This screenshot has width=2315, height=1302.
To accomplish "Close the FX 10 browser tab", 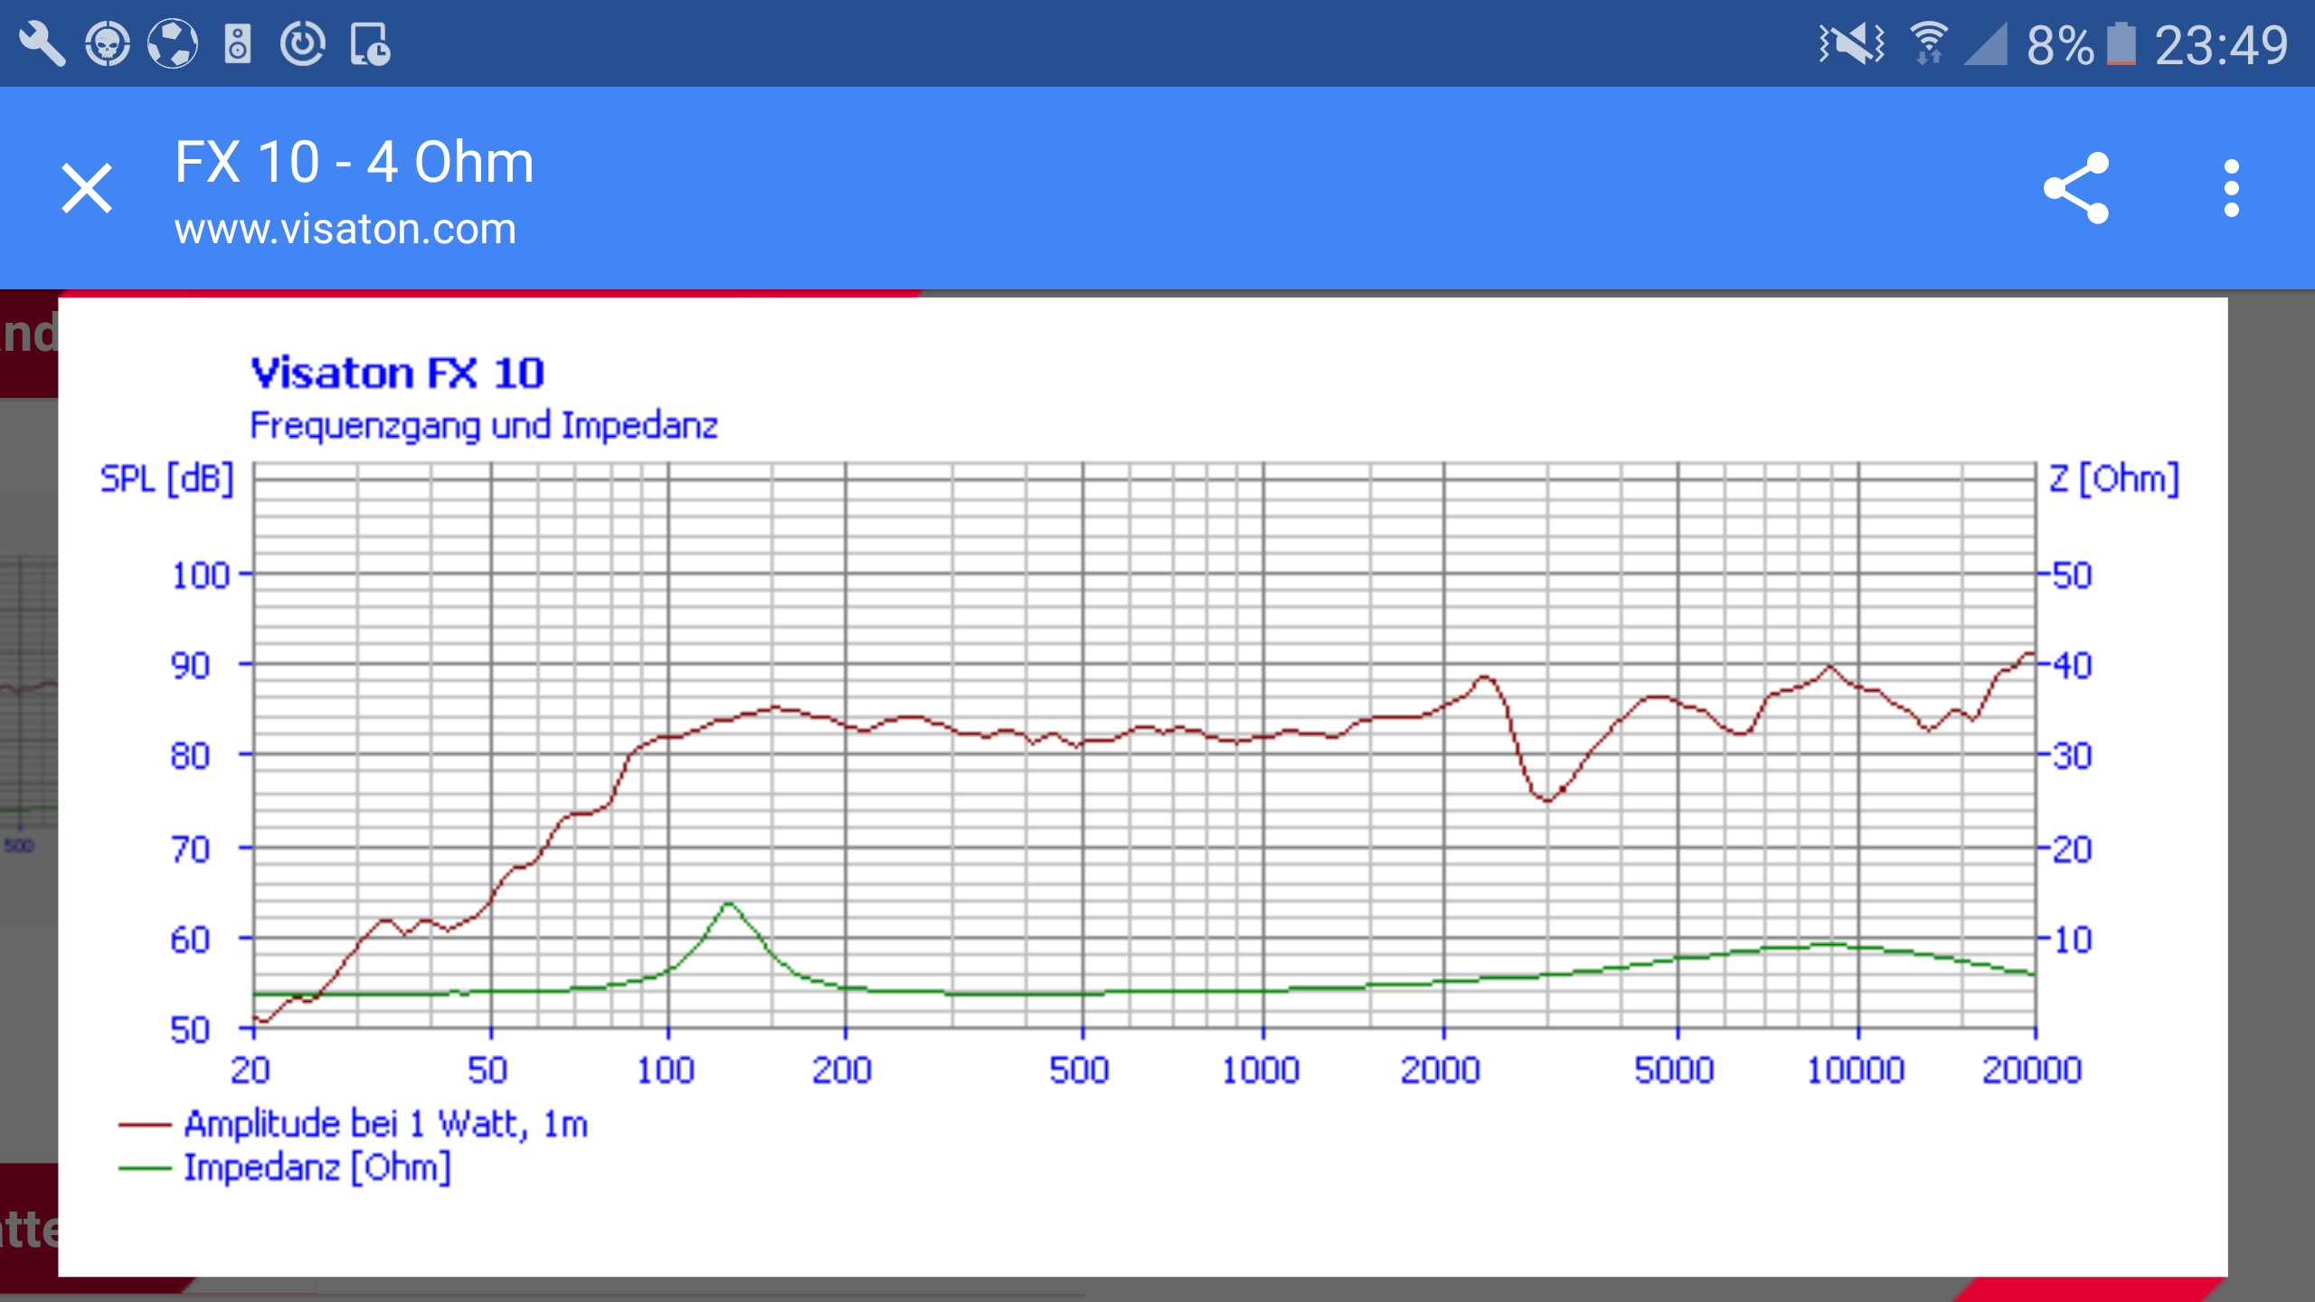I will click(87, 188).
